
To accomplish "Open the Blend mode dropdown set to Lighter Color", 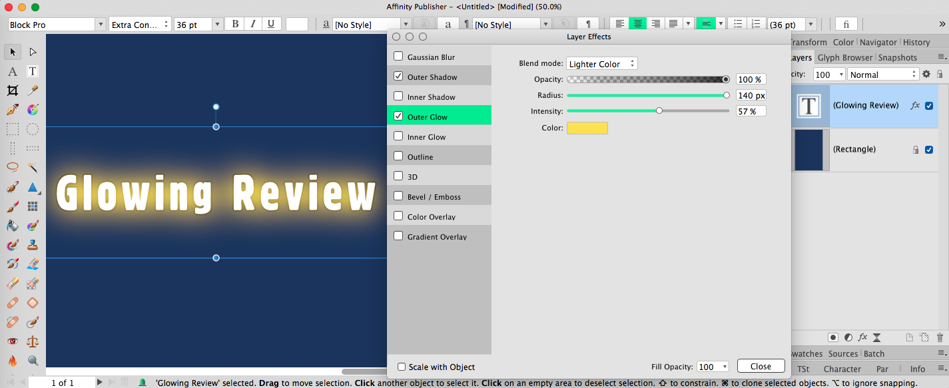I will coord(601,63).
